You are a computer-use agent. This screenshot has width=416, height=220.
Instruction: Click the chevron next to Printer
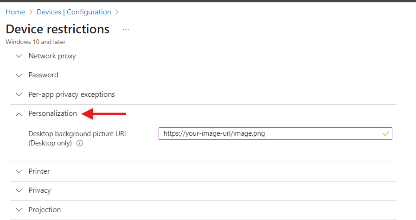click(19, 171)
